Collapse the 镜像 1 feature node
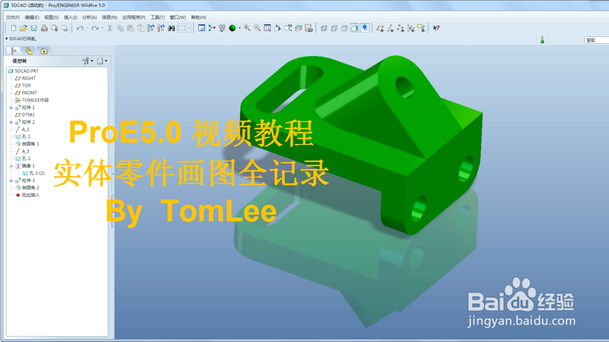The image size is (609, 342). click(x=11, y=166)
